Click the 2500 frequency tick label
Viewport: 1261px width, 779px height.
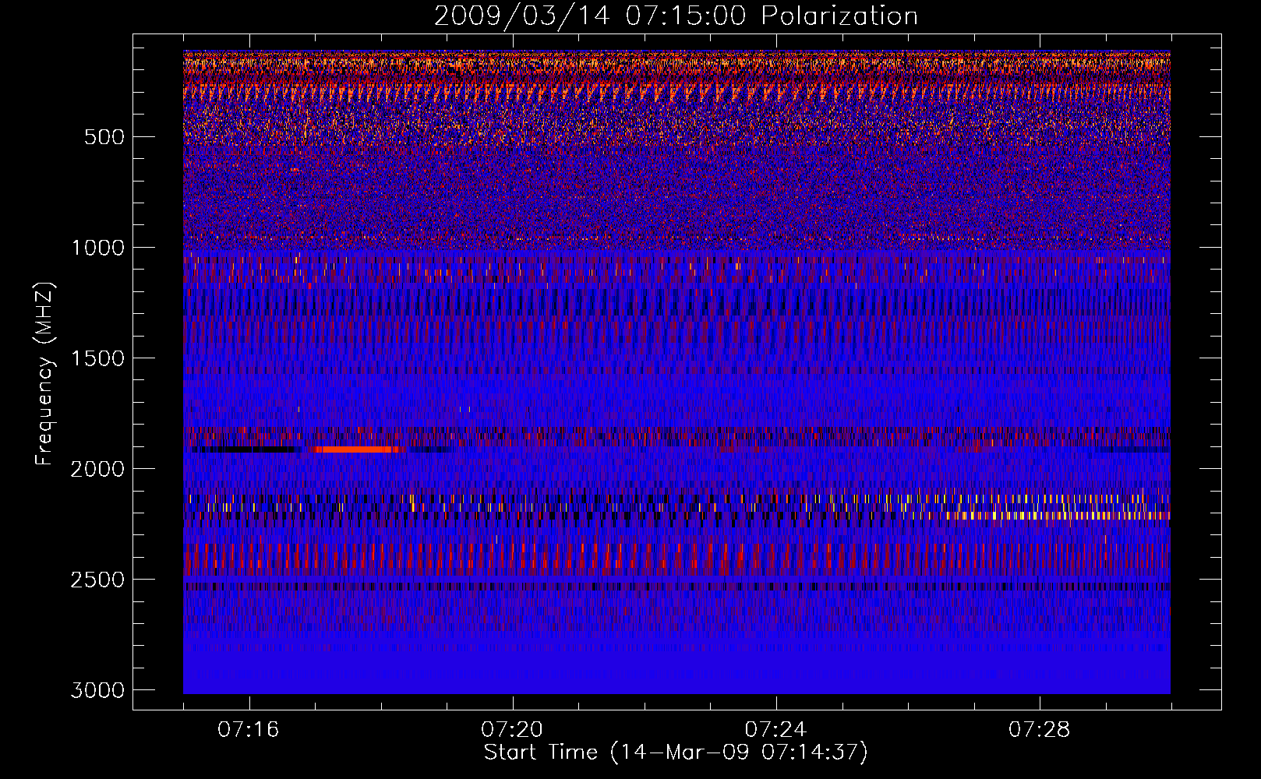[97, 580]
